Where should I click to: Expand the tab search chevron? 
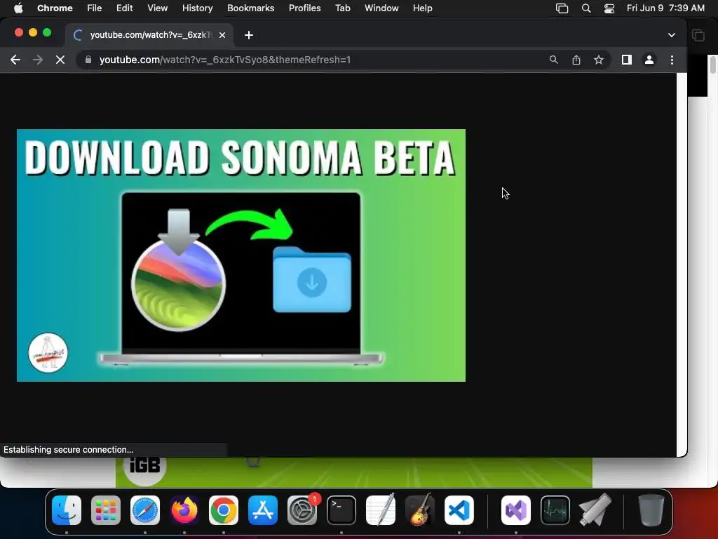(671, 35)
